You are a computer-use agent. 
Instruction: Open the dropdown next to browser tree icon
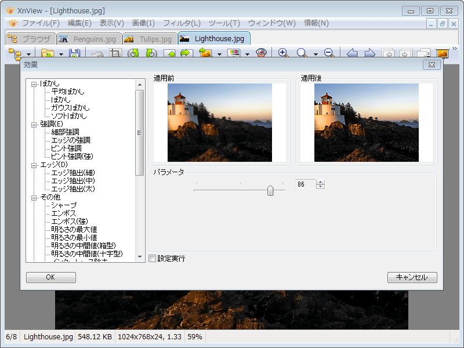(x=28, y=54)
